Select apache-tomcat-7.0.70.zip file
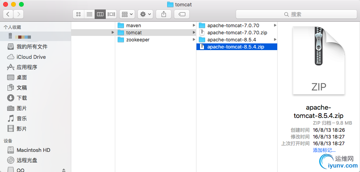The height and width of the screenshot is (172, 360). click(x=237, y=32)
